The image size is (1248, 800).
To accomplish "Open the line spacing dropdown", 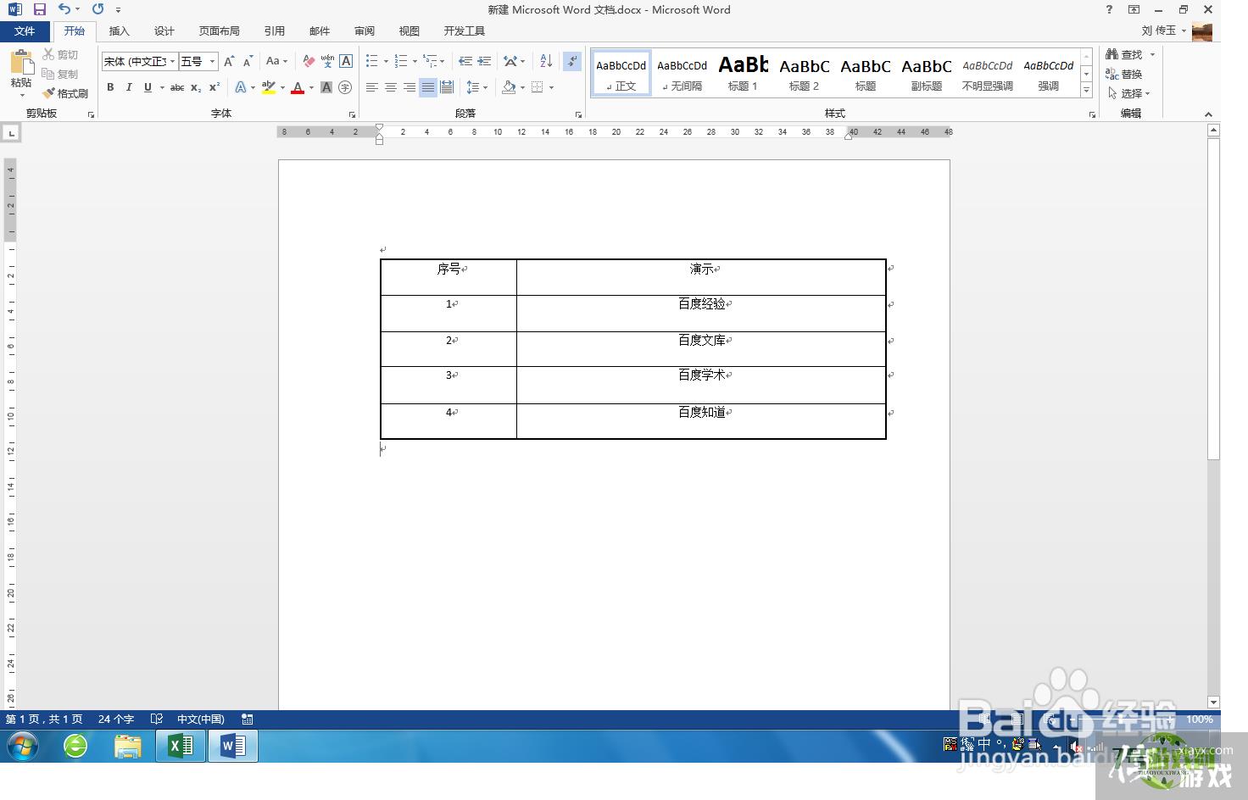I will [x=477, y=87].
